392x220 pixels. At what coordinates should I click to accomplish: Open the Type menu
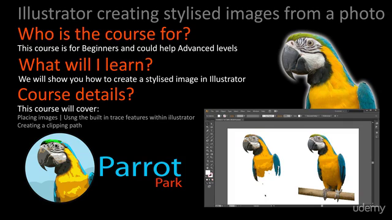[x=230, y=111]
